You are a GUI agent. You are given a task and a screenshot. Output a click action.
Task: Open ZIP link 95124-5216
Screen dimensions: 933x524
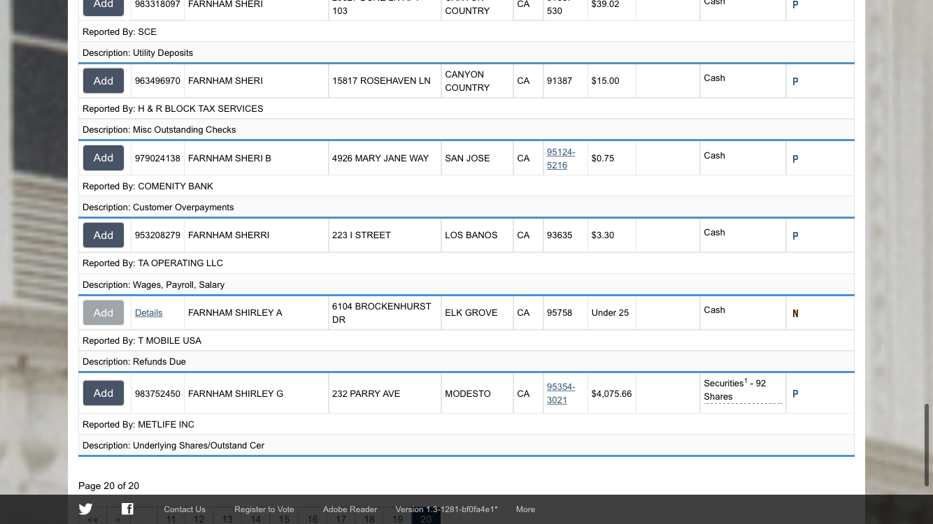[561, 159]
